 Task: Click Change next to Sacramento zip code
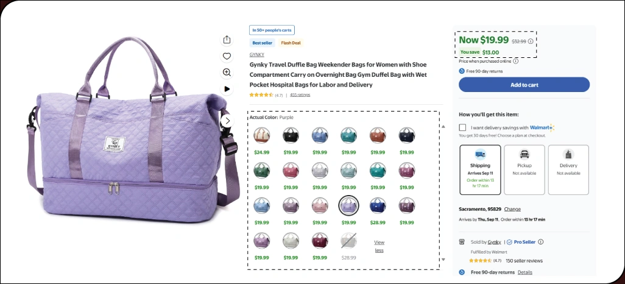pos(512,209)
